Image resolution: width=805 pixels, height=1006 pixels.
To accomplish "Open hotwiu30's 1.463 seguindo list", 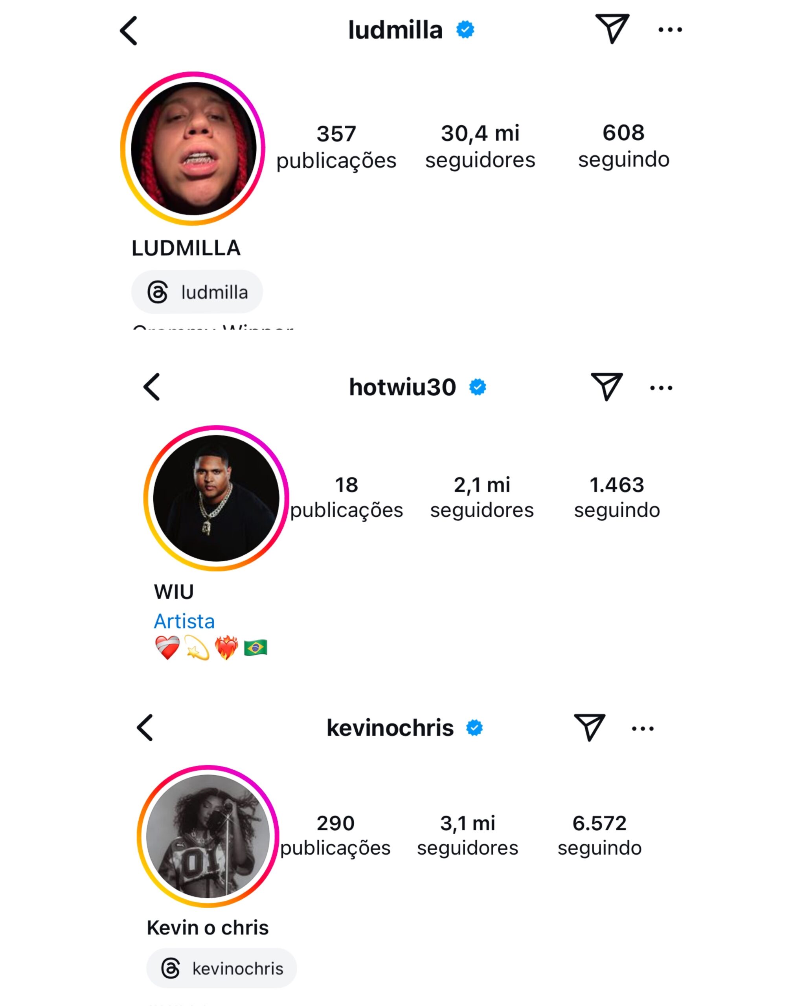I will [x=616, y=497].
